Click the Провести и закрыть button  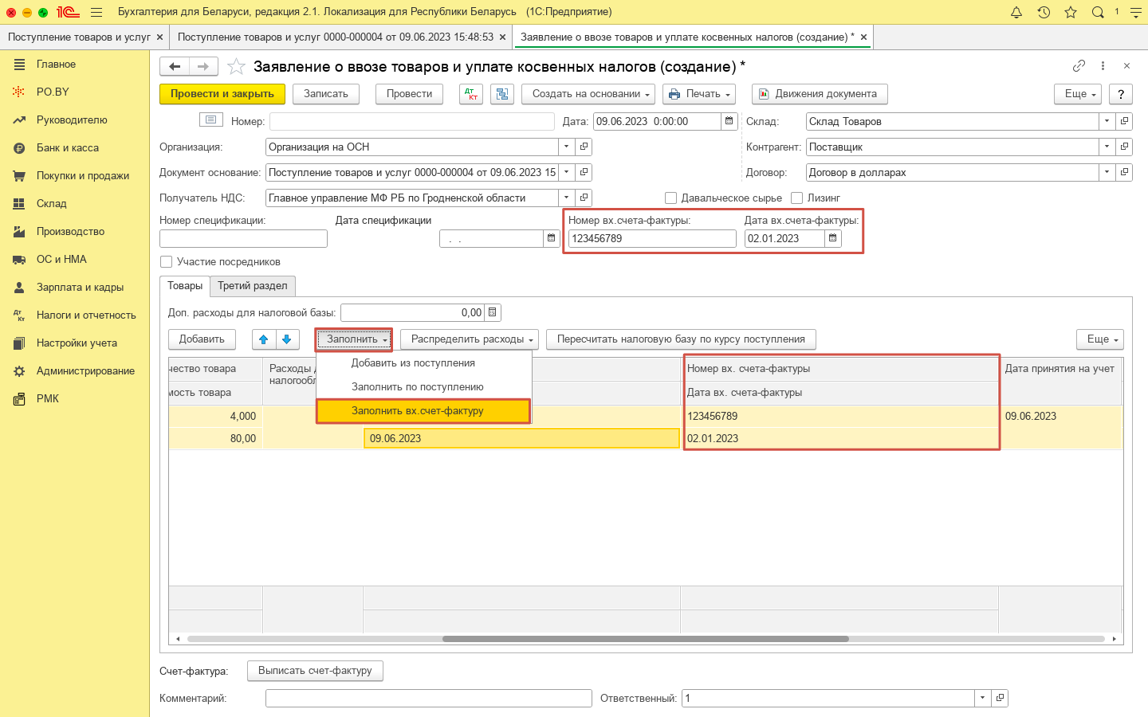(x=222, y=94)
